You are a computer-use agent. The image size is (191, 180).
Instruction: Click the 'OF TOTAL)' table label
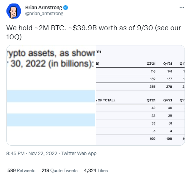click(x=106, y=100)
